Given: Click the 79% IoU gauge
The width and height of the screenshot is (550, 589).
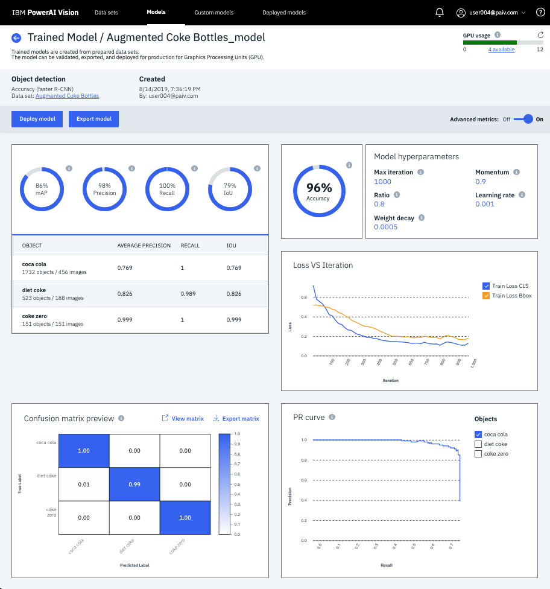Looking at the screenshot, I should pos(230,189).
